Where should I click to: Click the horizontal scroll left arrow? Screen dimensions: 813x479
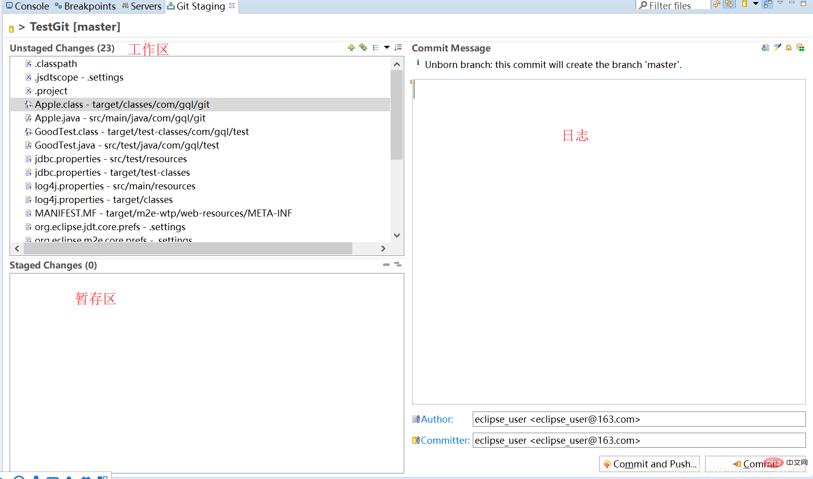[17, 248]
